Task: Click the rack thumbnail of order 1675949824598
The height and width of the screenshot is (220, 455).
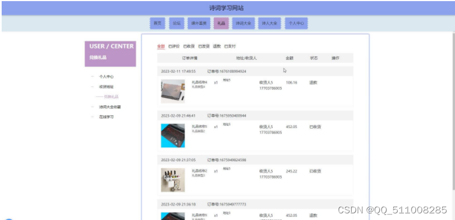Action: [173, 180]
